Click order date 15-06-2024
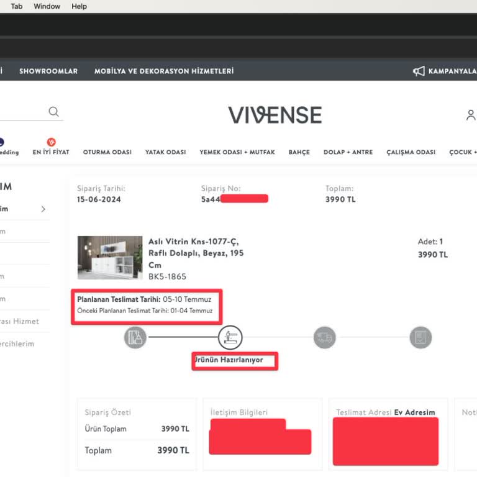The height and width of the screenshot is (477, 477). (99, 199)
